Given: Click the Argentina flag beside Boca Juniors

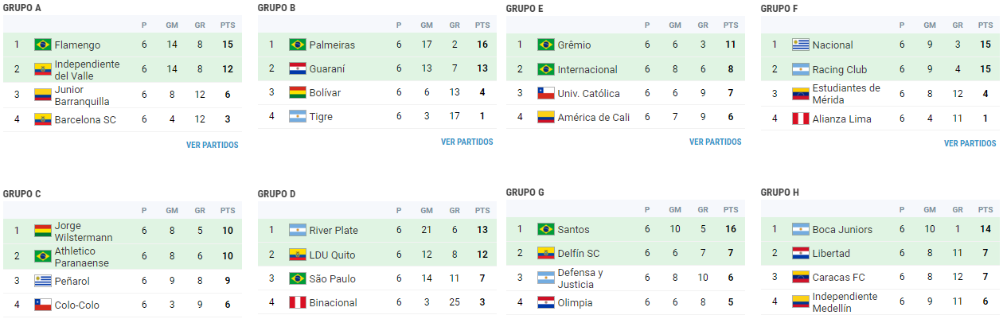Looking at the screenshot, I should [801, 230].
